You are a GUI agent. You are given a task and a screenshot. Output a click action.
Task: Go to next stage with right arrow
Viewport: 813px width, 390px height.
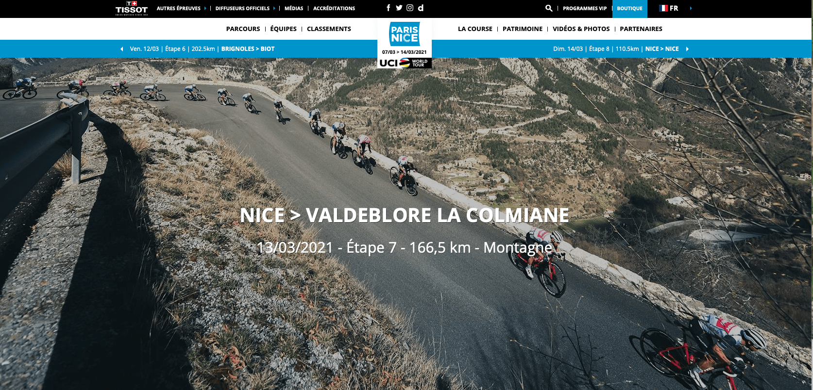click(x=687, y=49)
